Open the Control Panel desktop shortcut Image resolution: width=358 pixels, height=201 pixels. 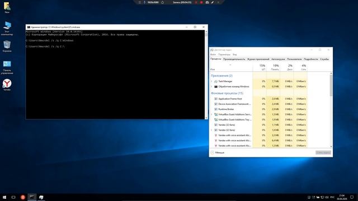pyautogui.click(x=7, y=67)
